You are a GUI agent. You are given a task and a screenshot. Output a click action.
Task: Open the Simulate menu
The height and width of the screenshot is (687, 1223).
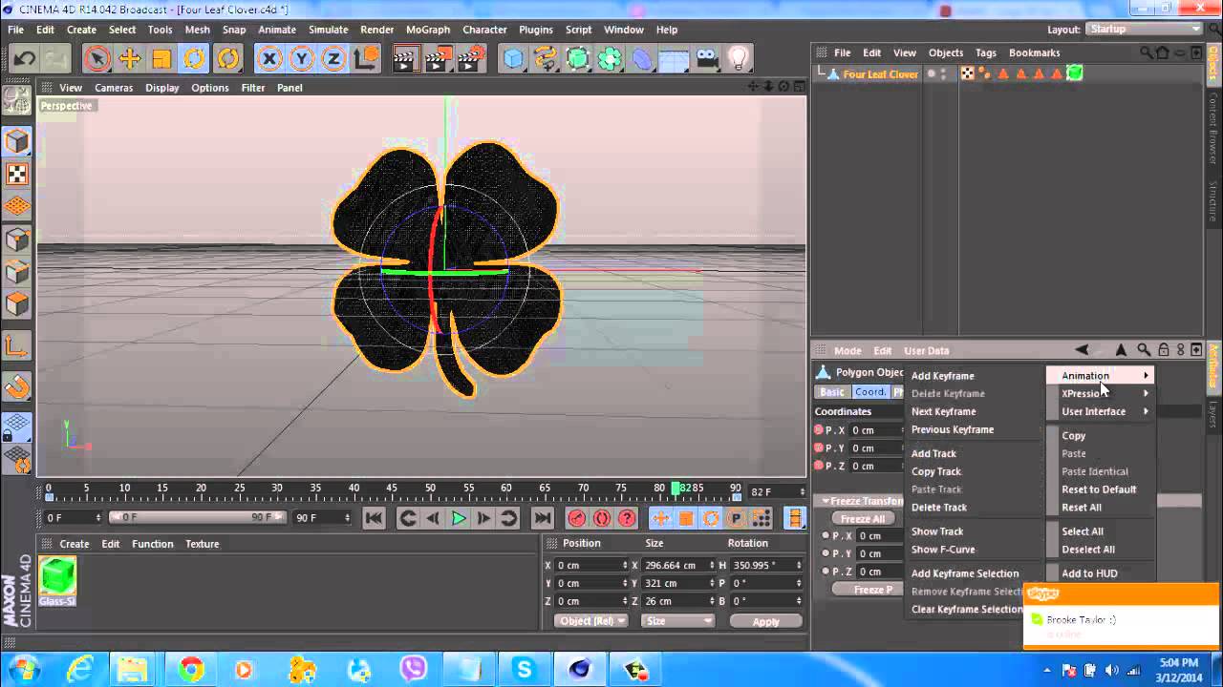(328, 30)
